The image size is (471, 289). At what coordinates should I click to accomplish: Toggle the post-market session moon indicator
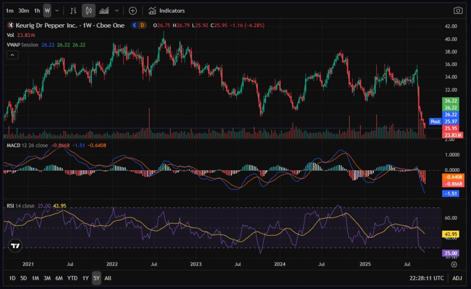pyautogui.click(x=134, y=26)
